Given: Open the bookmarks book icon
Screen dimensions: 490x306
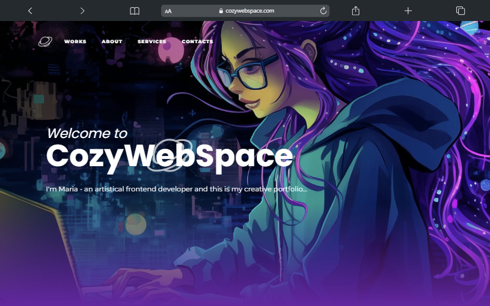Looking at the screenshot, I should click(x=135, y=11).
